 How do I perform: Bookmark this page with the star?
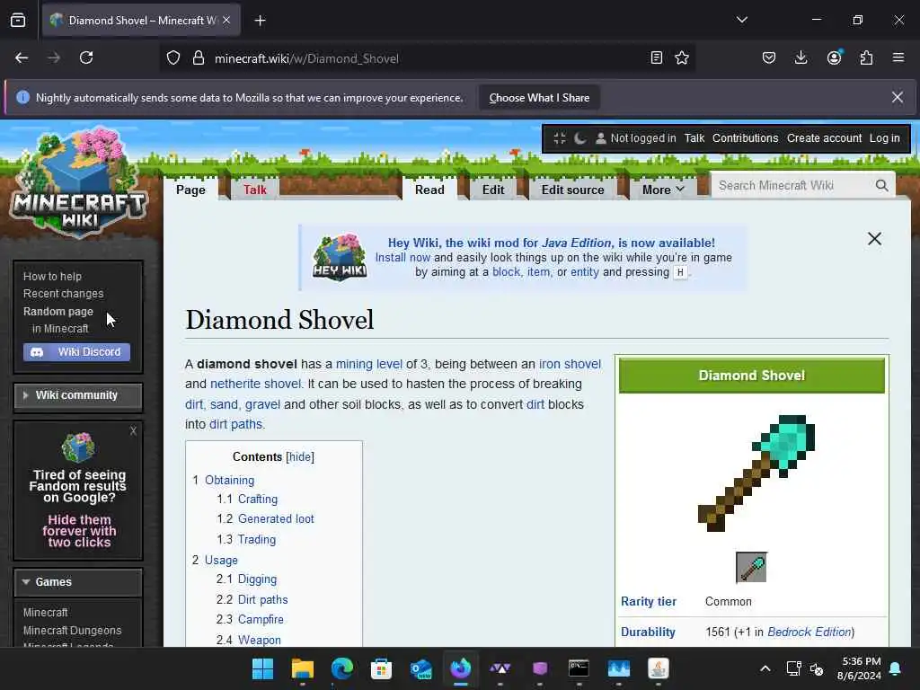(682, 57)
